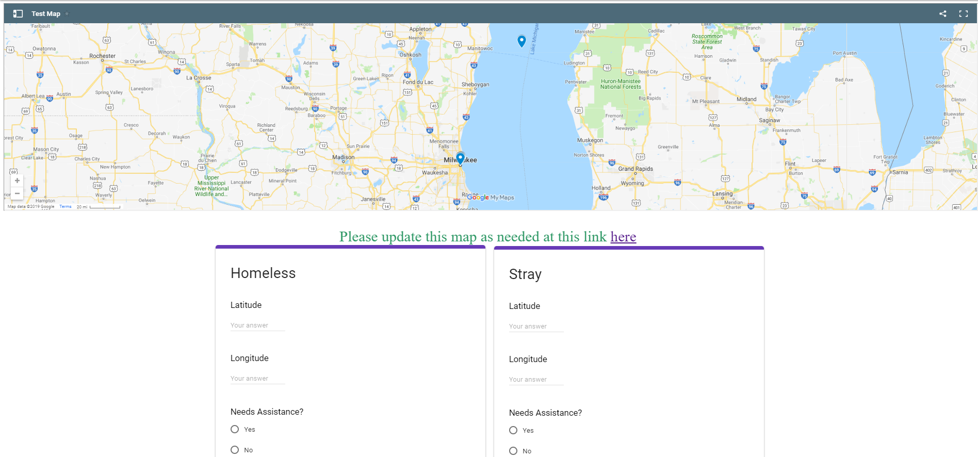Zoom out the map with minus button

(x=17, y=193)
